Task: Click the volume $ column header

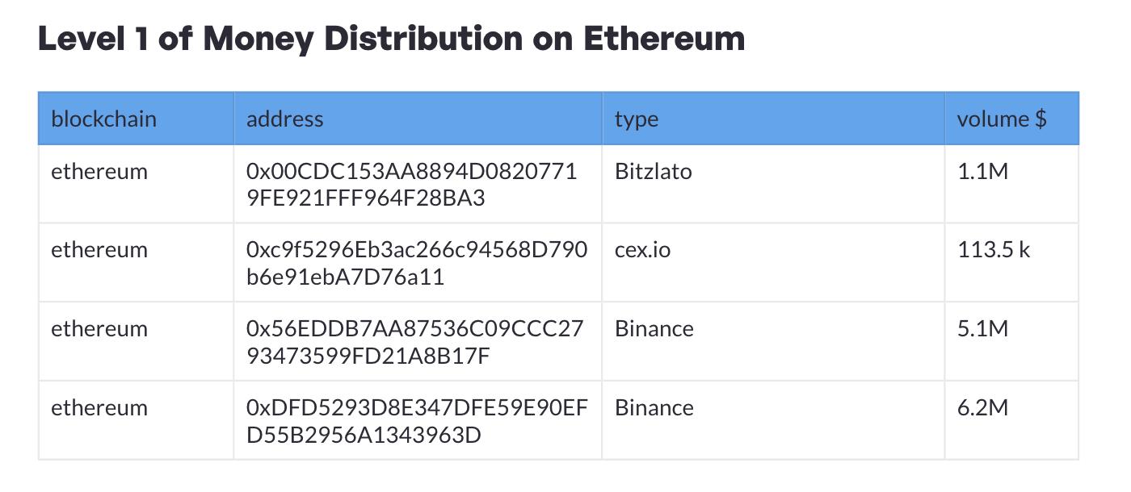Action: tap(1001, 119)
